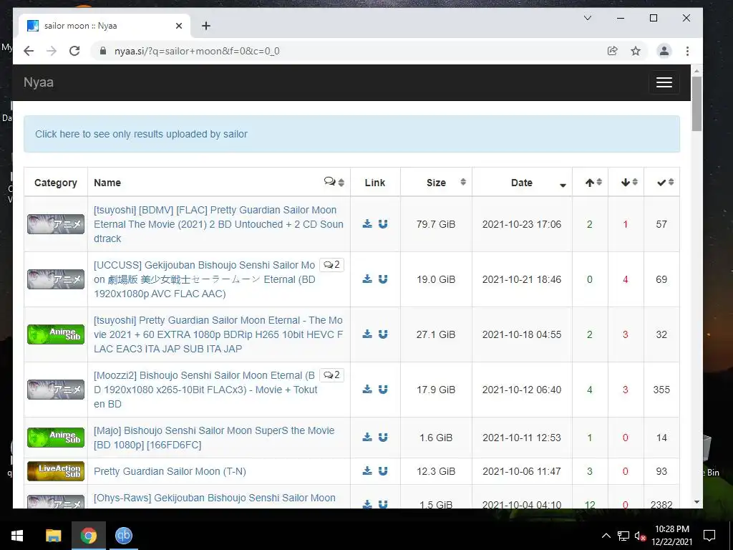Bookmark this page with star icon

636,51
